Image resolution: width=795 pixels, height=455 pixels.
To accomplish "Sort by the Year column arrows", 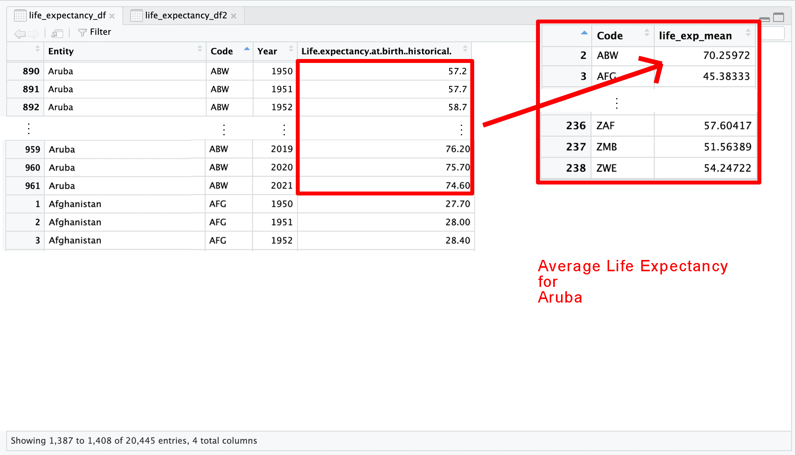I will pos(291,49).
